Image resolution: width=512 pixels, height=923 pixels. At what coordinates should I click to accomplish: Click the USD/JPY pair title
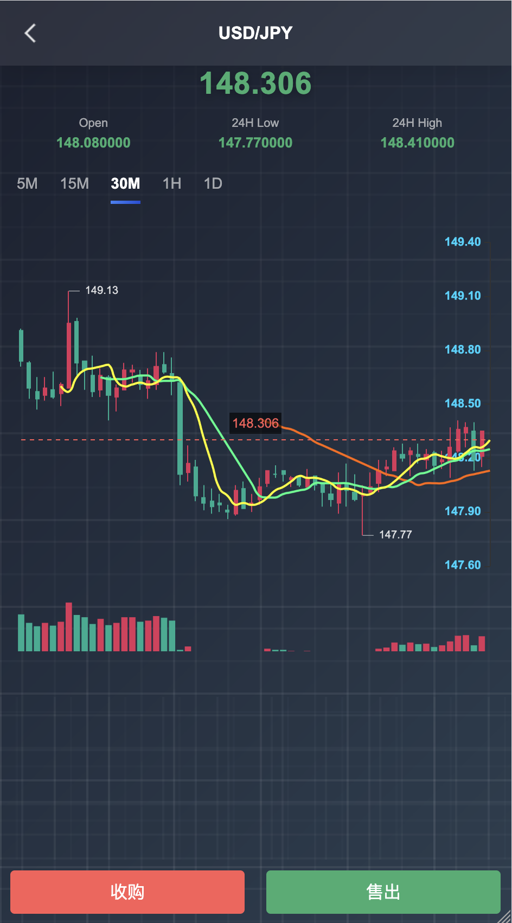click(x=255, y=33)
